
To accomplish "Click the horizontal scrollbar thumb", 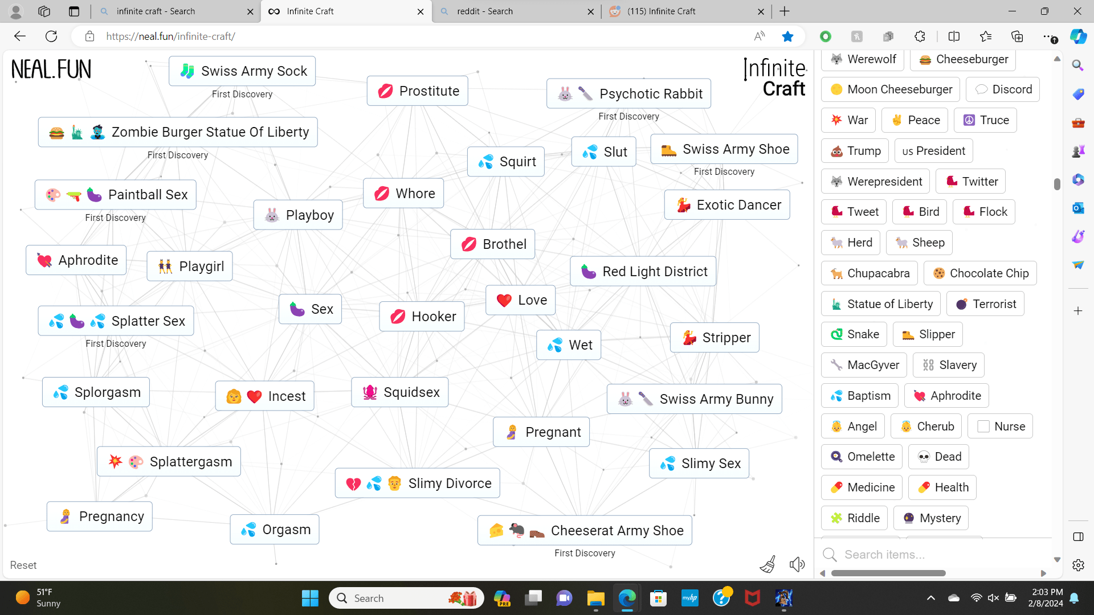I will [888, 573].
